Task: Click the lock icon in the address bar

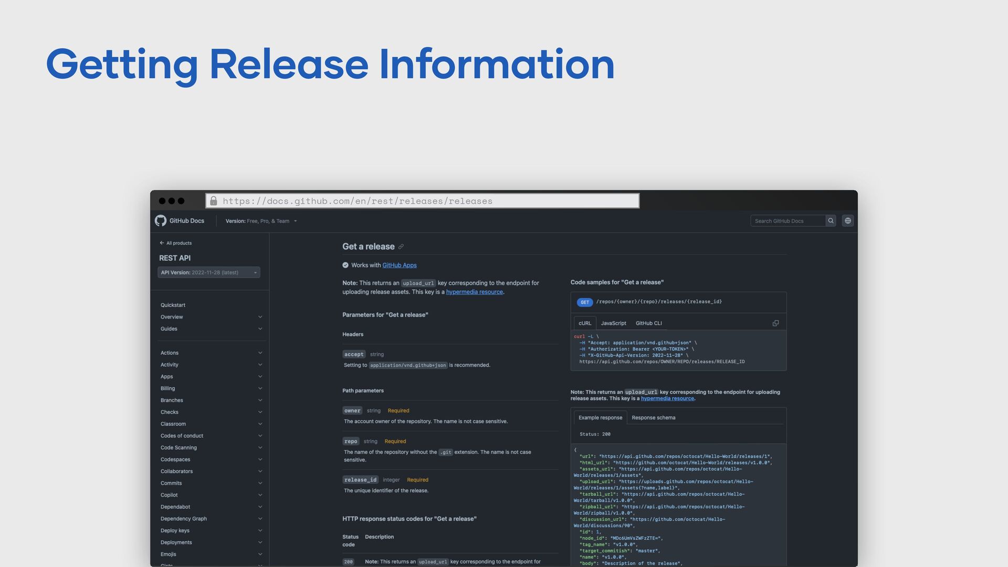Action: 213,201
